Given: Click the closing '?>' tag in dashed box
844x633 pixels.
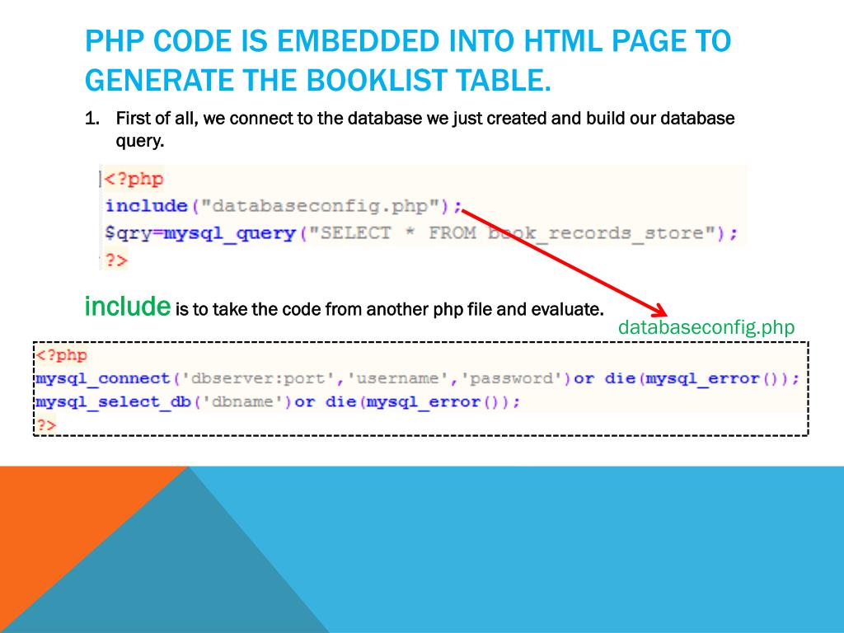Looking at the screenshot, I should [x=46, y=425].
